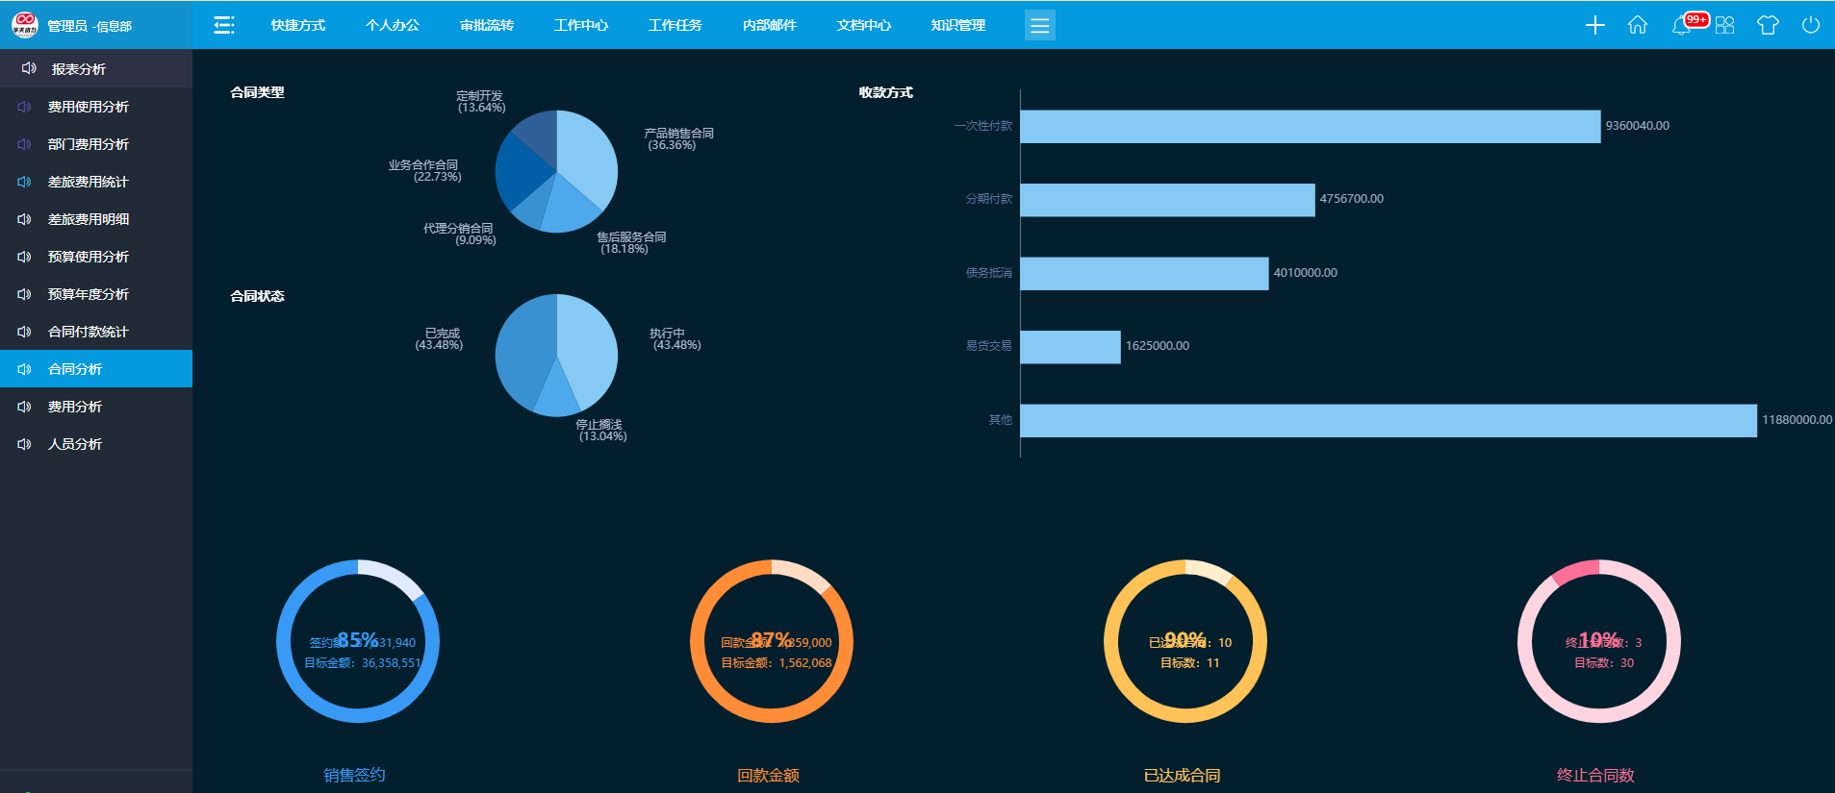This screenshot has height=793, width=1835.
Task: Open 人员分析 in the sidebar
Action: (x=75, y=444)
